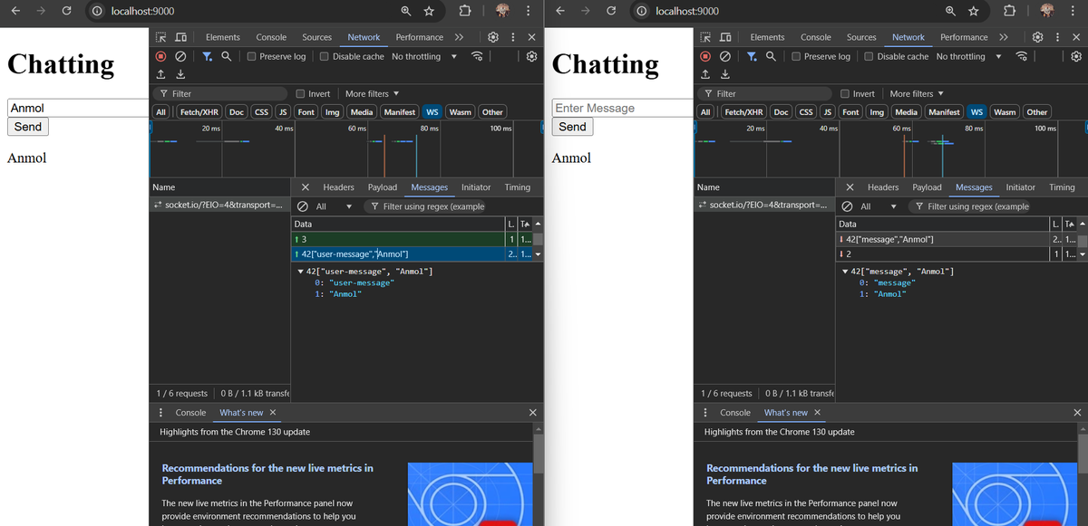This screenshot has height=526, width=1088.
Task: Enable Preserve log checkbox in left window
Action: click(252, 56)
